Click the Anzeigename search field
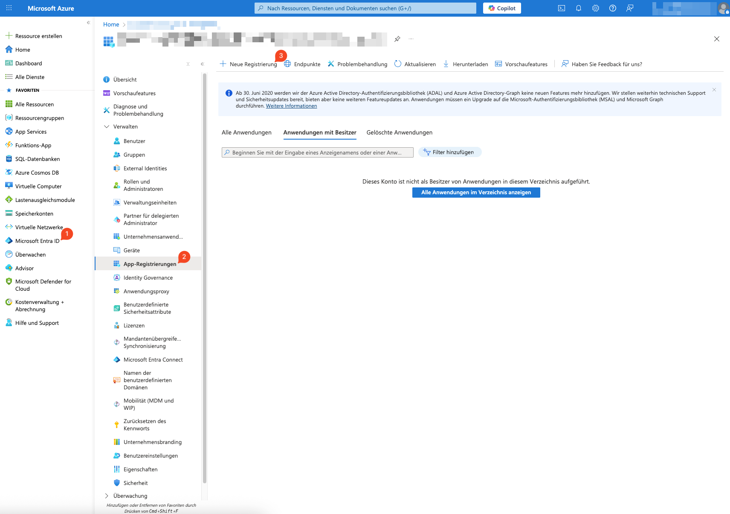The width and height of the screenshot is (730, 514). [x=317, y=152]
